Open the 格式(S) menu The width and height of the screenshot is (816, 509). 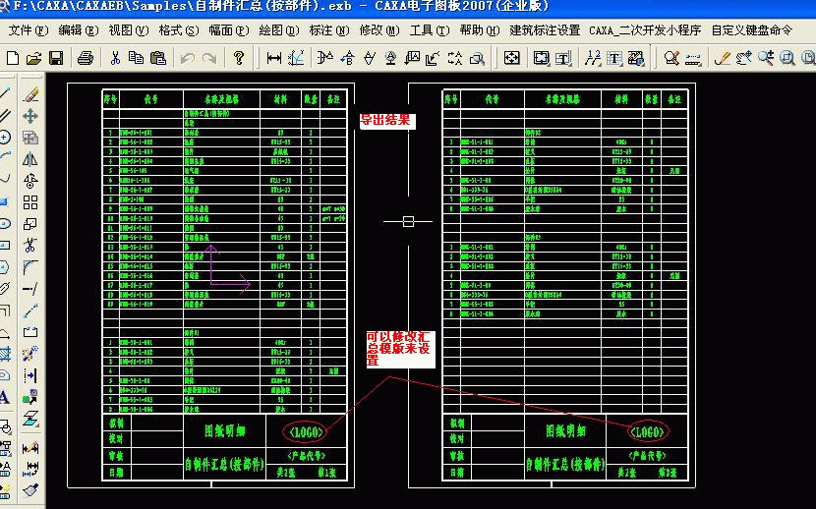click(179, 30)
